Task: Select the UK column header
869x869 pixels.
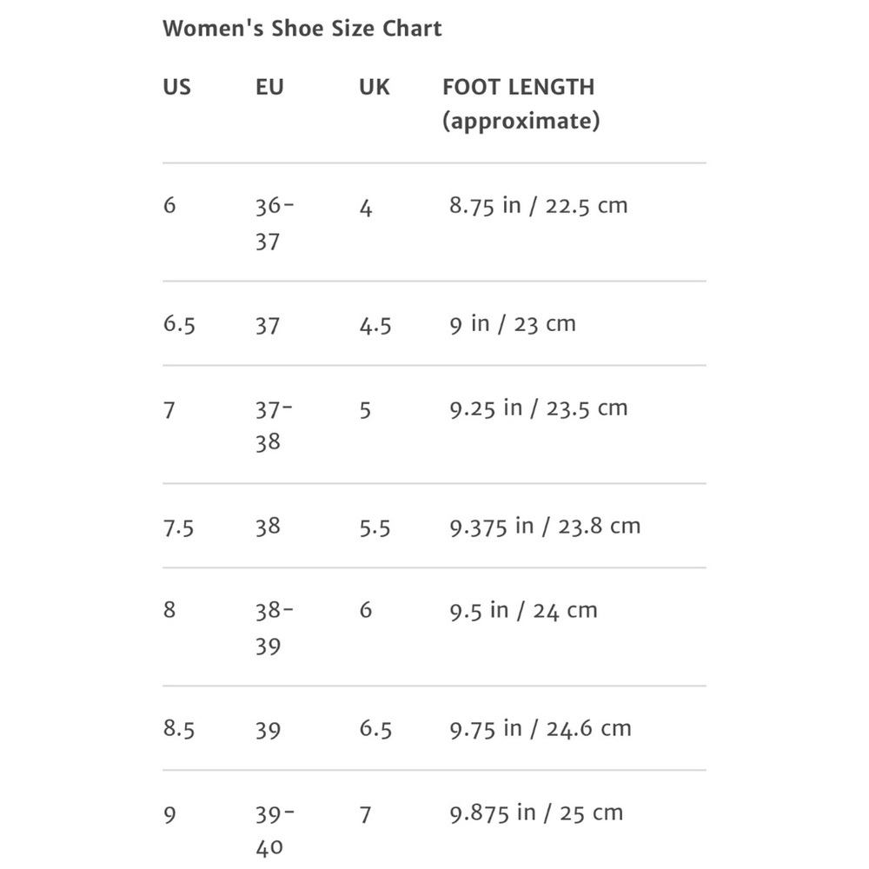Action: click(374, 87)
